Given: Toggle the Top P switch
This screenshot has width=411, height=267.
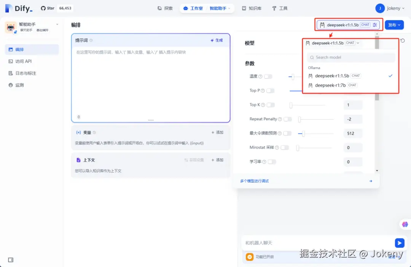Looking at the screenshot, I should coord(270,91).
